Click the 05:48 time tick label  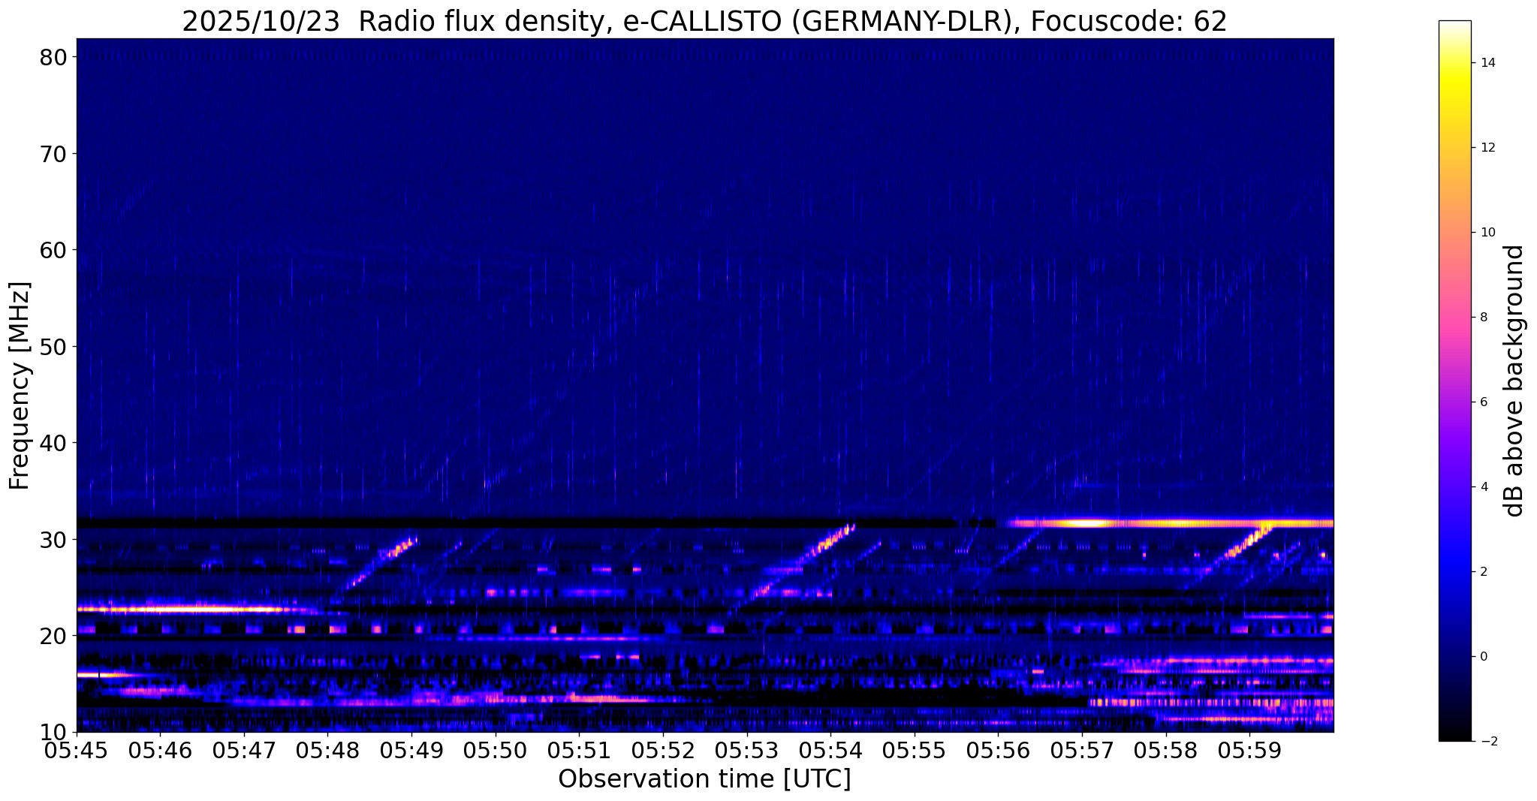coord(328,751)
